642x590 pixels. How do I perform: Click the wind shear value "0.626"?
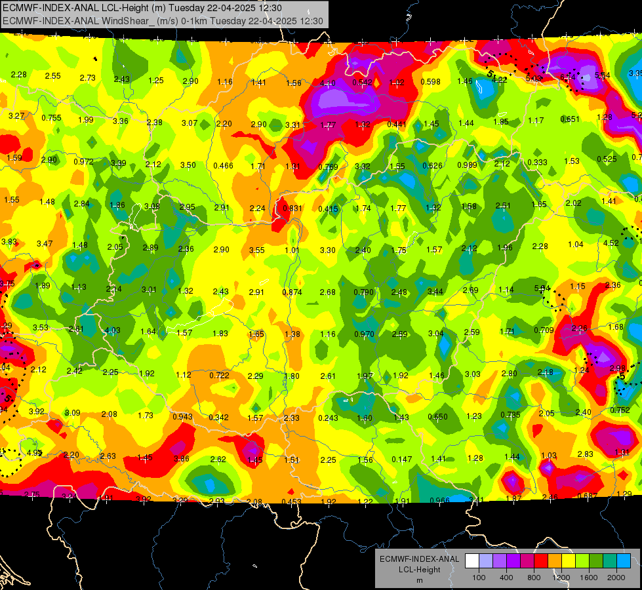coord(432,166)
